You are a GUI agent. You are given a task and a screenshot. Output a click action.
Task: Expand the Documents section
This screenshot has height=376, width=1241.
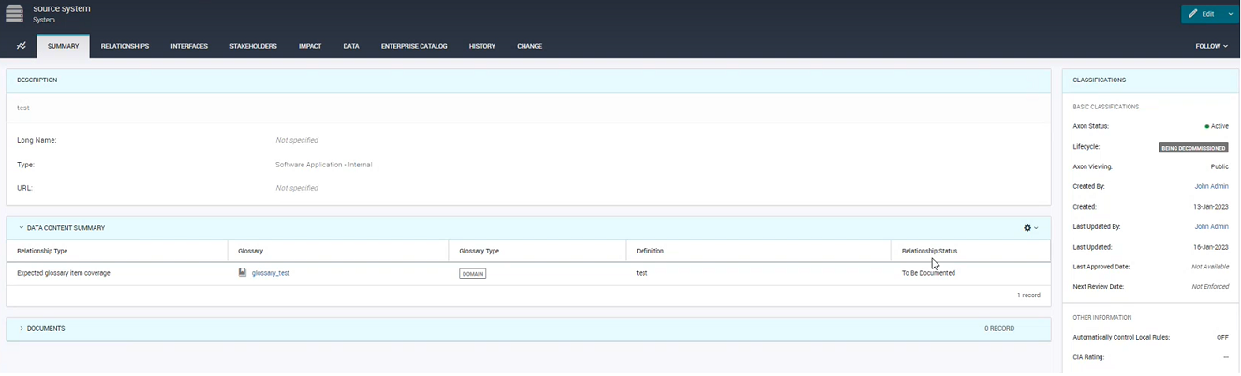[x=22, y=329]
